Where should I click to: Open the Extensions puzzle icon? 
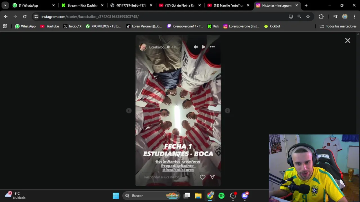click(321, 17)
